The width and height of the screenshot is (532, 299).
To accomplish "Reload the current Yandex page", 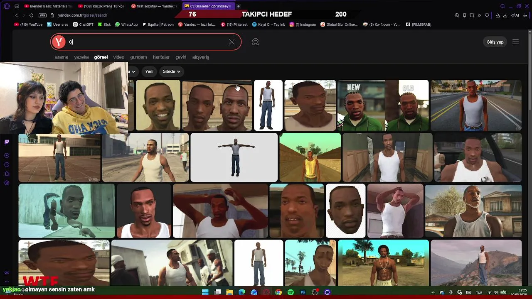I will [x=31, y=15].
